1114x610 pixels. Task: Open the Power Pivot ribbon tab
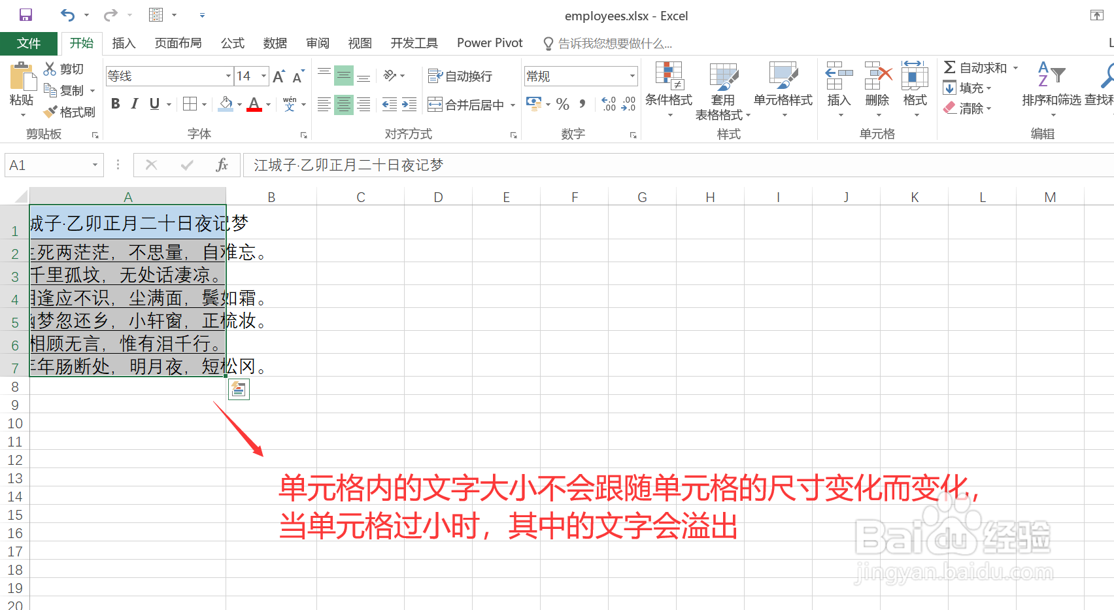point(489,43)
